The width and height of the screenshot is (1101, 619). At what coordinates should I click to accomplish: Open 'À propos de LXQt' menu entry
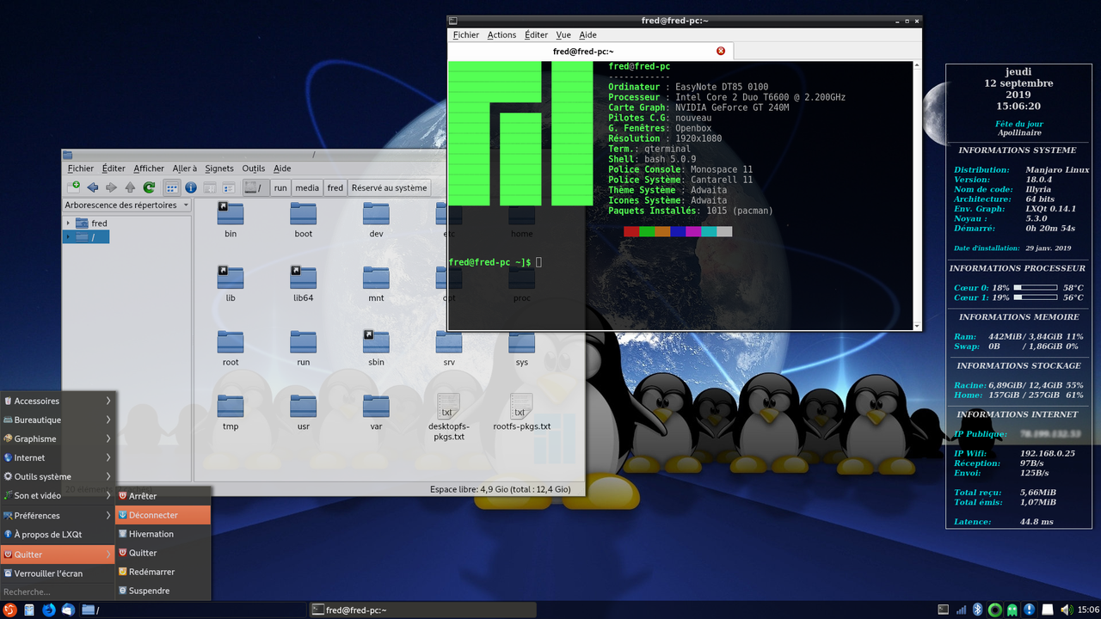[58, 534]
